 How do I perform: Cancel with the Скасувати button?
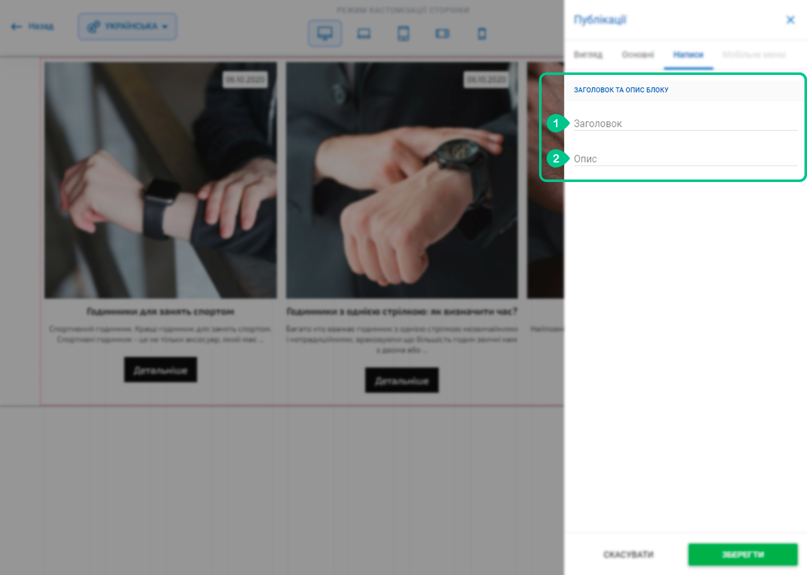click(x=629, y=555)
